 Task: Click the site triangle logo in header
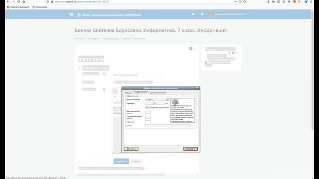coord(79,14)
